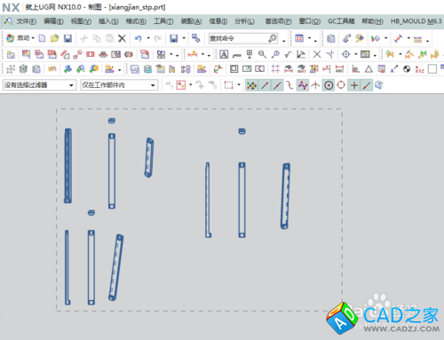Open the 视图(V) menu
Screen dimensions: 444x340
[x=81, y=21]
